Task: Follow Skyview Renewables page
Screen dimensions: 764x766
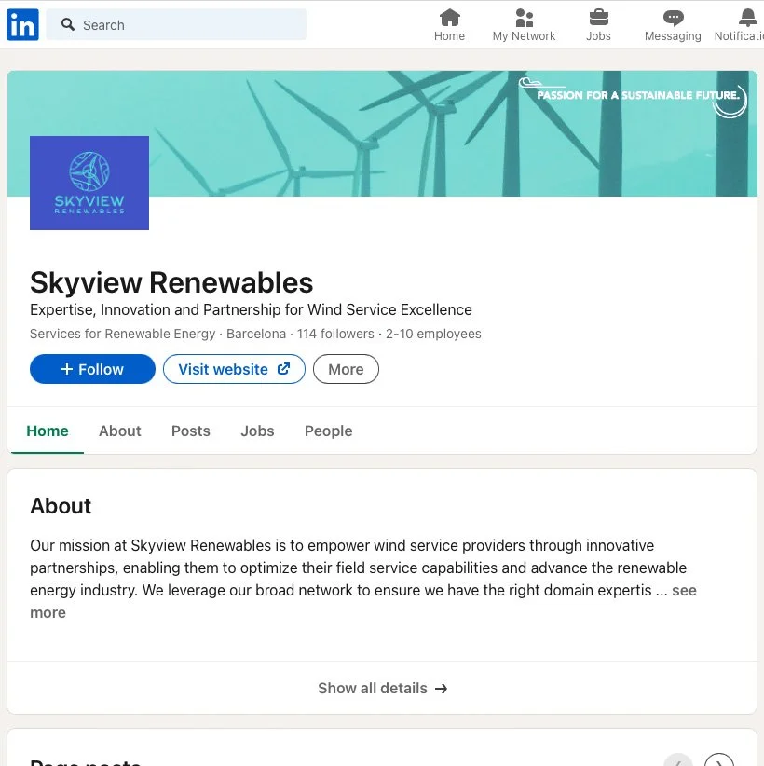Action: [x=92, y=369]
